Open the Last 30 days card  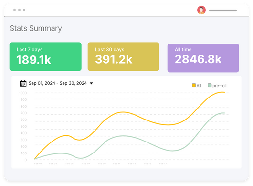tap(124, 56)
